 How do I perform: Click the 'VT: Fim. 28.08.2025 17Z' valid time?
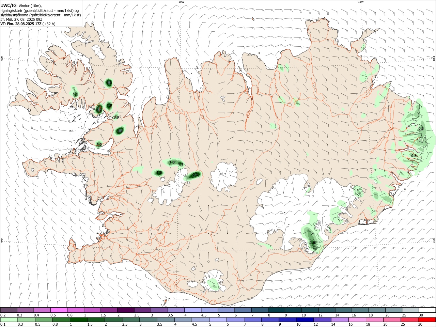coord(21,24)
